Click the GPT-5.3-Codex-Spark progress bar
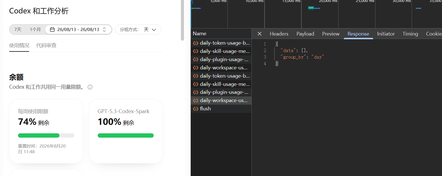Image resolution: width=442 pixels, height=176 pixels. tap(126, 135)
